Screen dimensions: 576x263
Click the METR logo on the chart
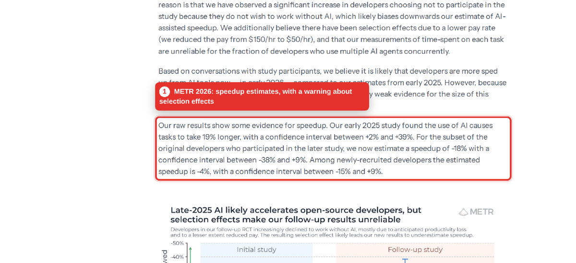pos(476,212)
